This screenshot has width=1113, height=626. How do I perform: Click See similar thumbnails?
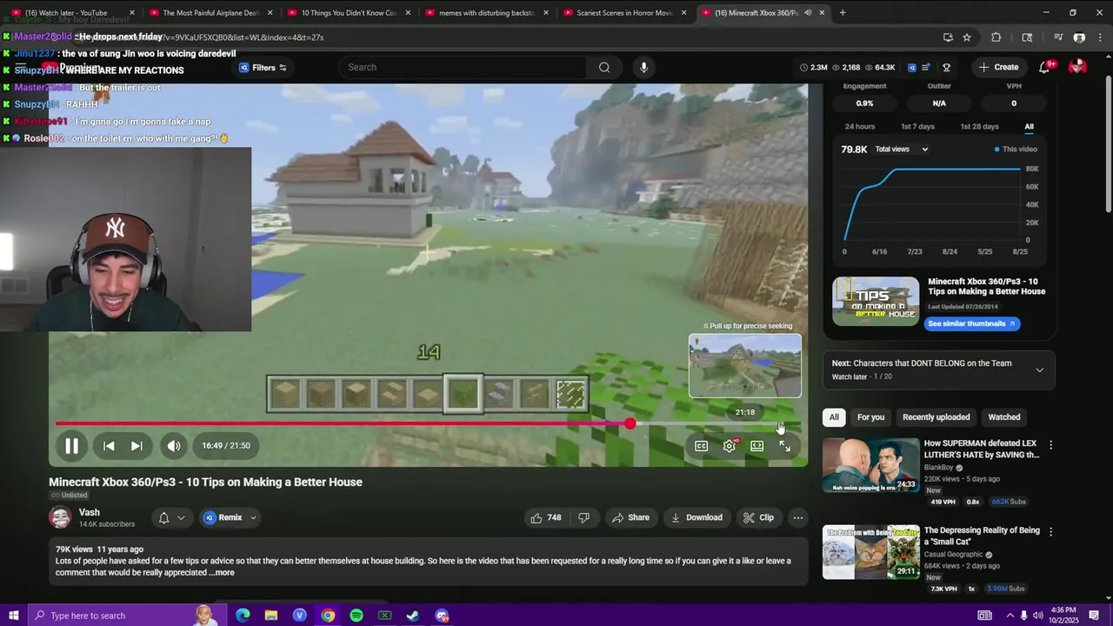point(972,323)
